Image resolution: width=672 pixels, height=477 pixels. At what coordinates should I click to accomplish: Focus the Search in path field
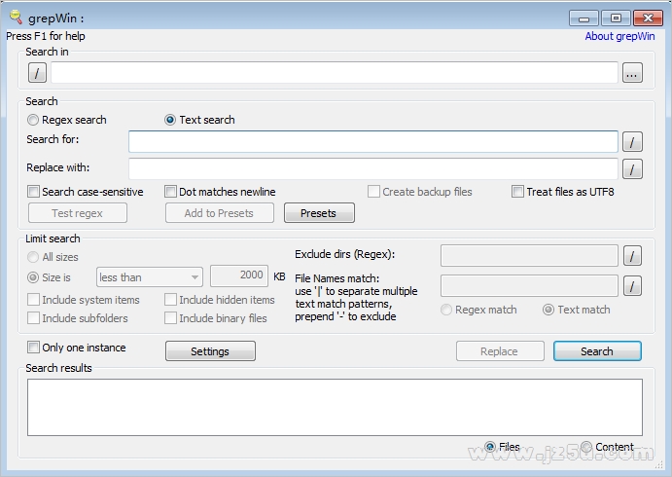tap(335, 72)
